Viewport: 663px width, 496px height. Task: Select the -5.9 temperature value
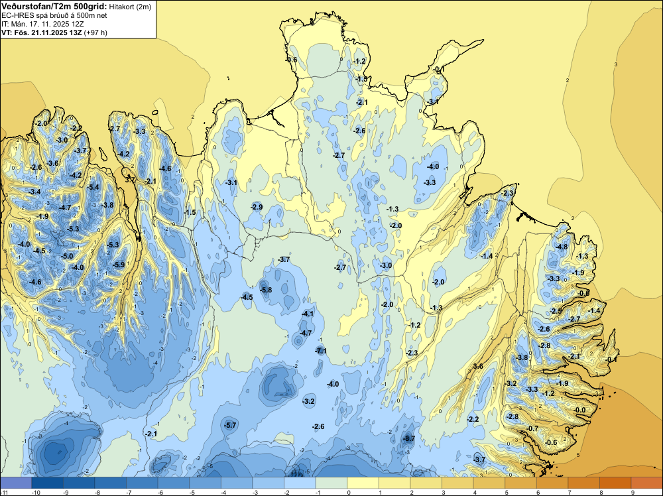point(119,265)
